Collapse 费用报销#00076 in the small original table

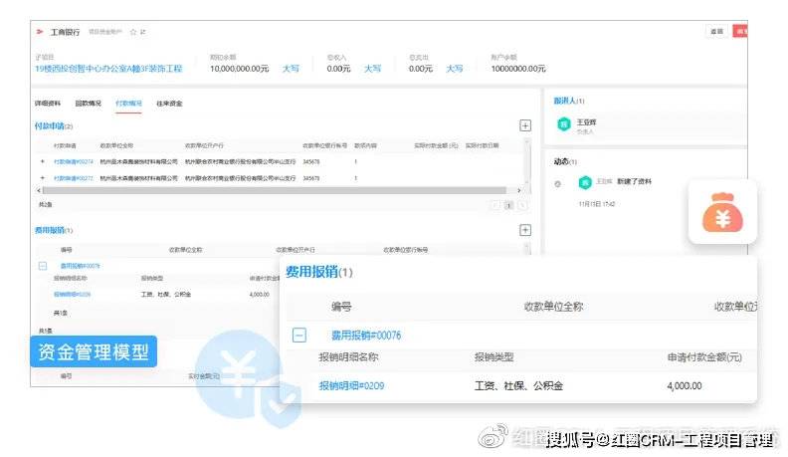pyautogui.click(x=43, y=266)
